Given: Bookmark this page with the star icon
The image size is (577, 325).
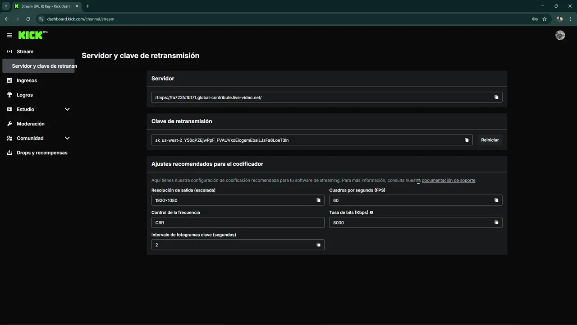Looking at the screenshot, I should [545, 19].
